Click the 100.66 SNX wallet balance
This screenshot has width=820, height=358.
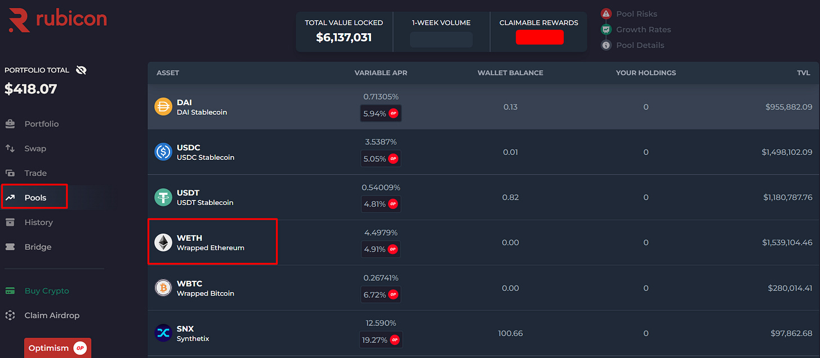(x=510, y=333)
